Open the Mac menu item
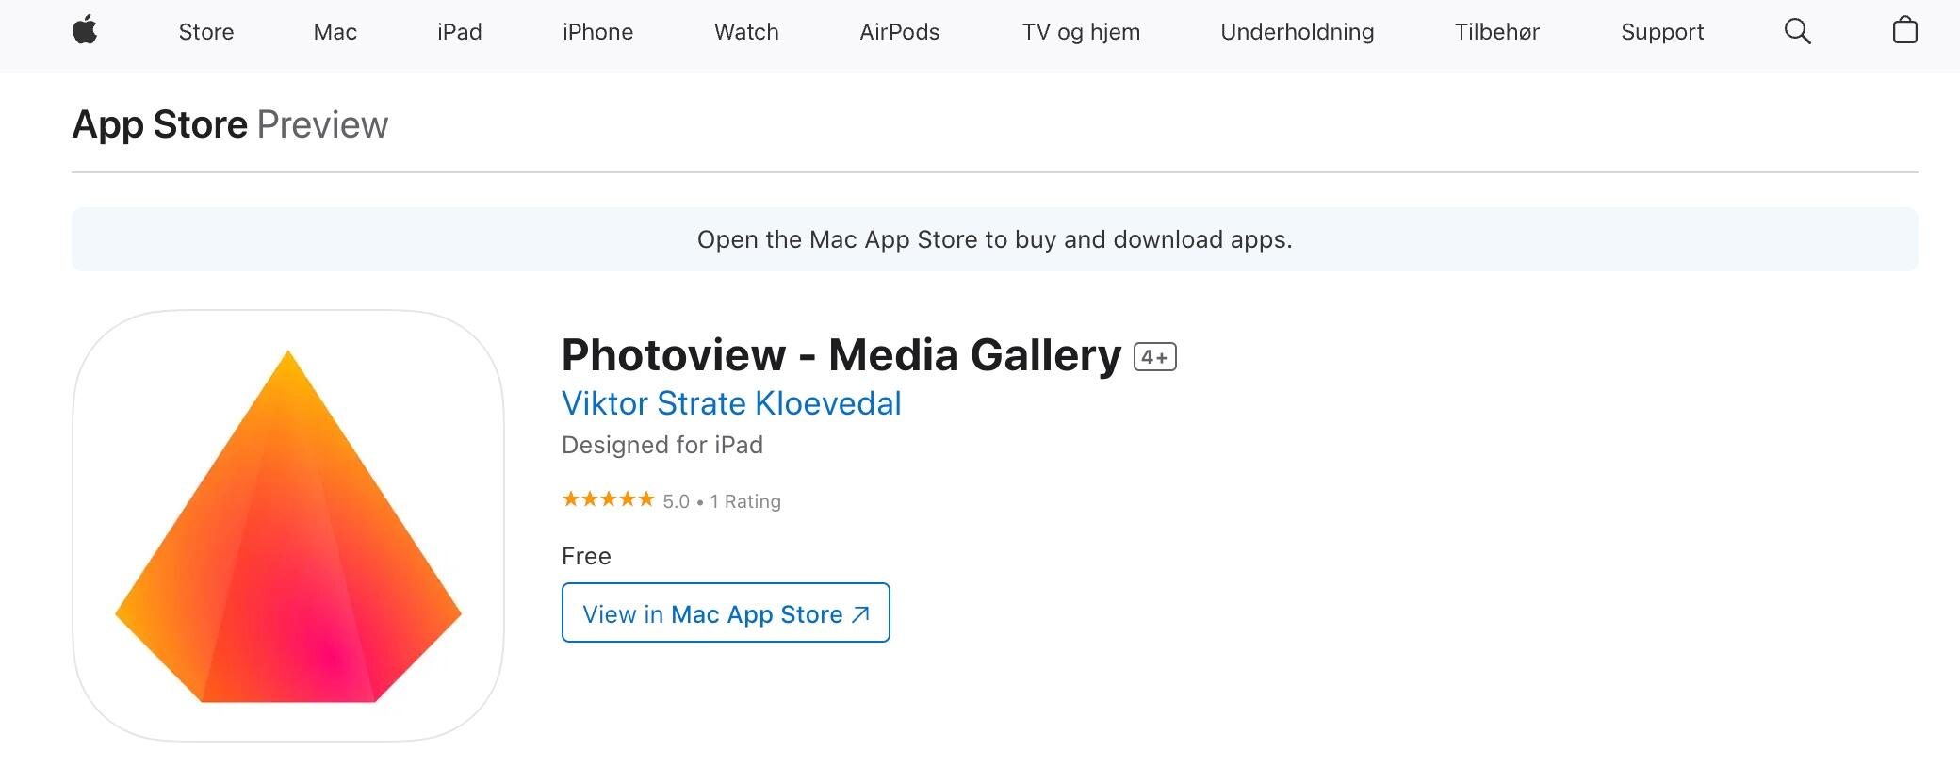The image size is (1960, 767). point(335,32)
